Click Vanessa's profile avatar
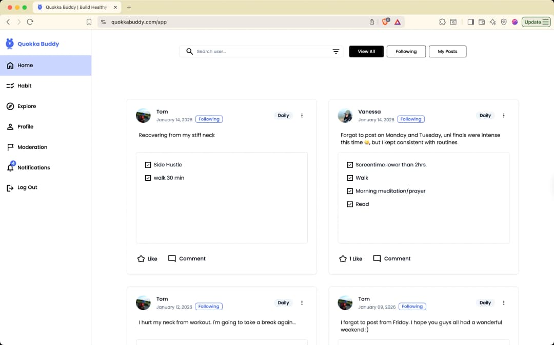554x345 pixels. pos(345,116)
